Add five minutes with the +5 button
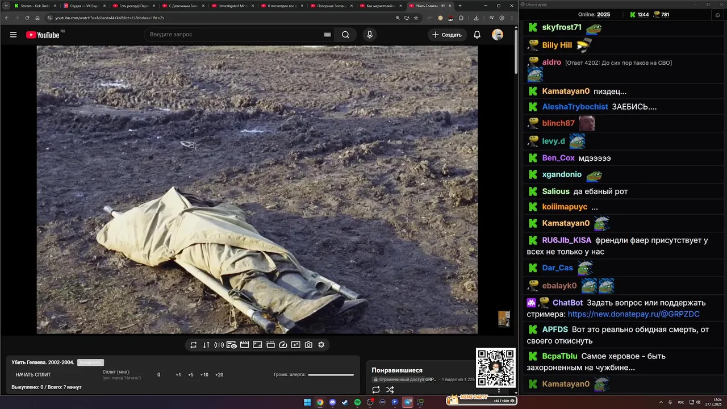The height and width of the screenshot is (409, 727). [191, 375]
